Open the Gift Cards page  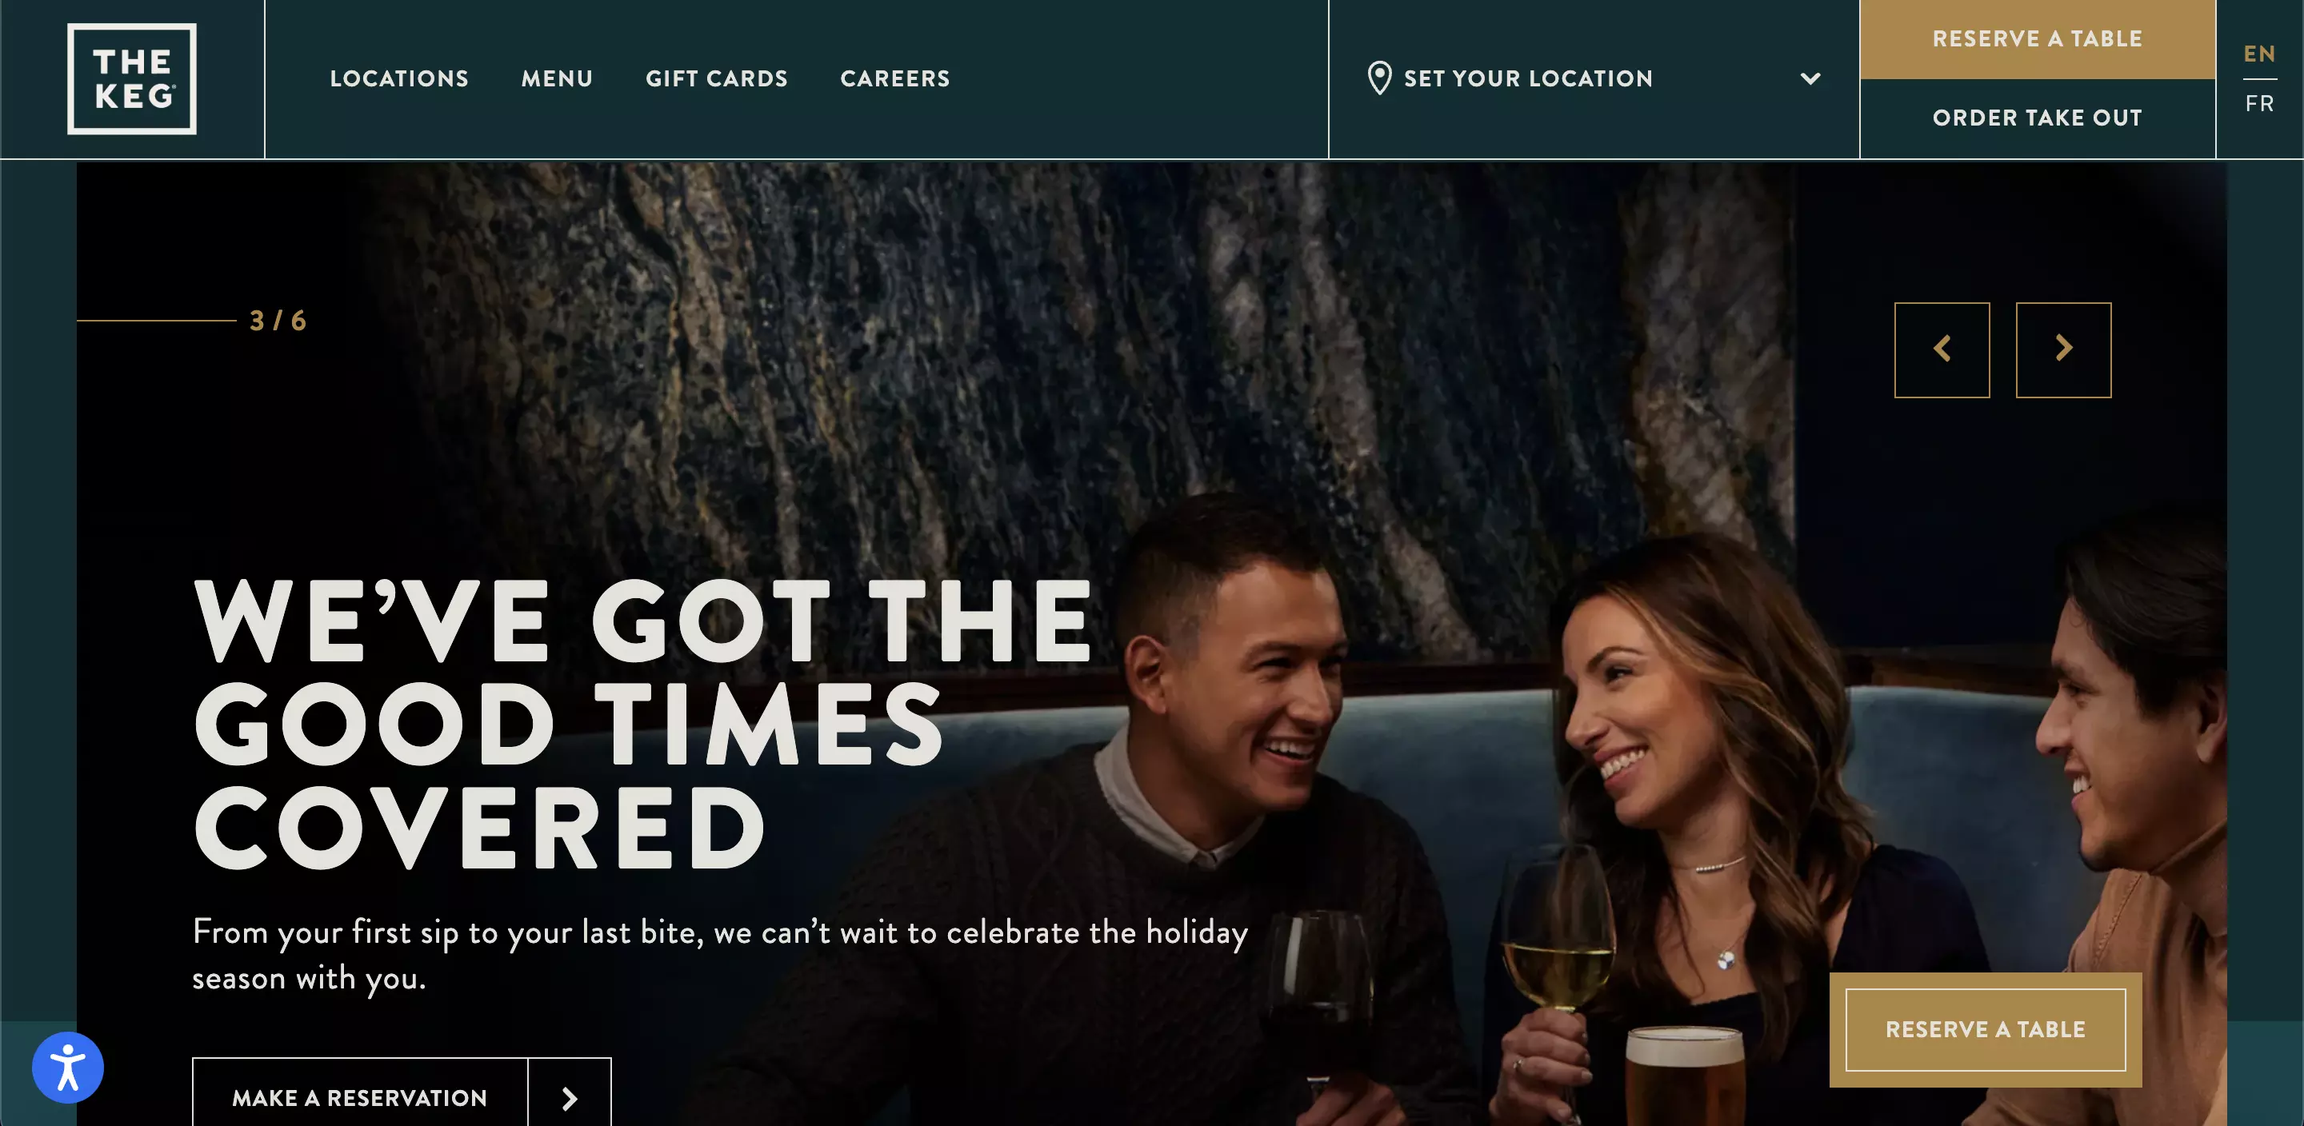tap(717, 78)
